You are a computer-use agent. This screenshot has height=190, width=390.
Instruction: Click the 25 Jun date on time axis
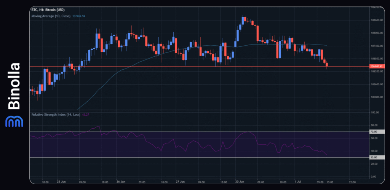click(61, 182)
